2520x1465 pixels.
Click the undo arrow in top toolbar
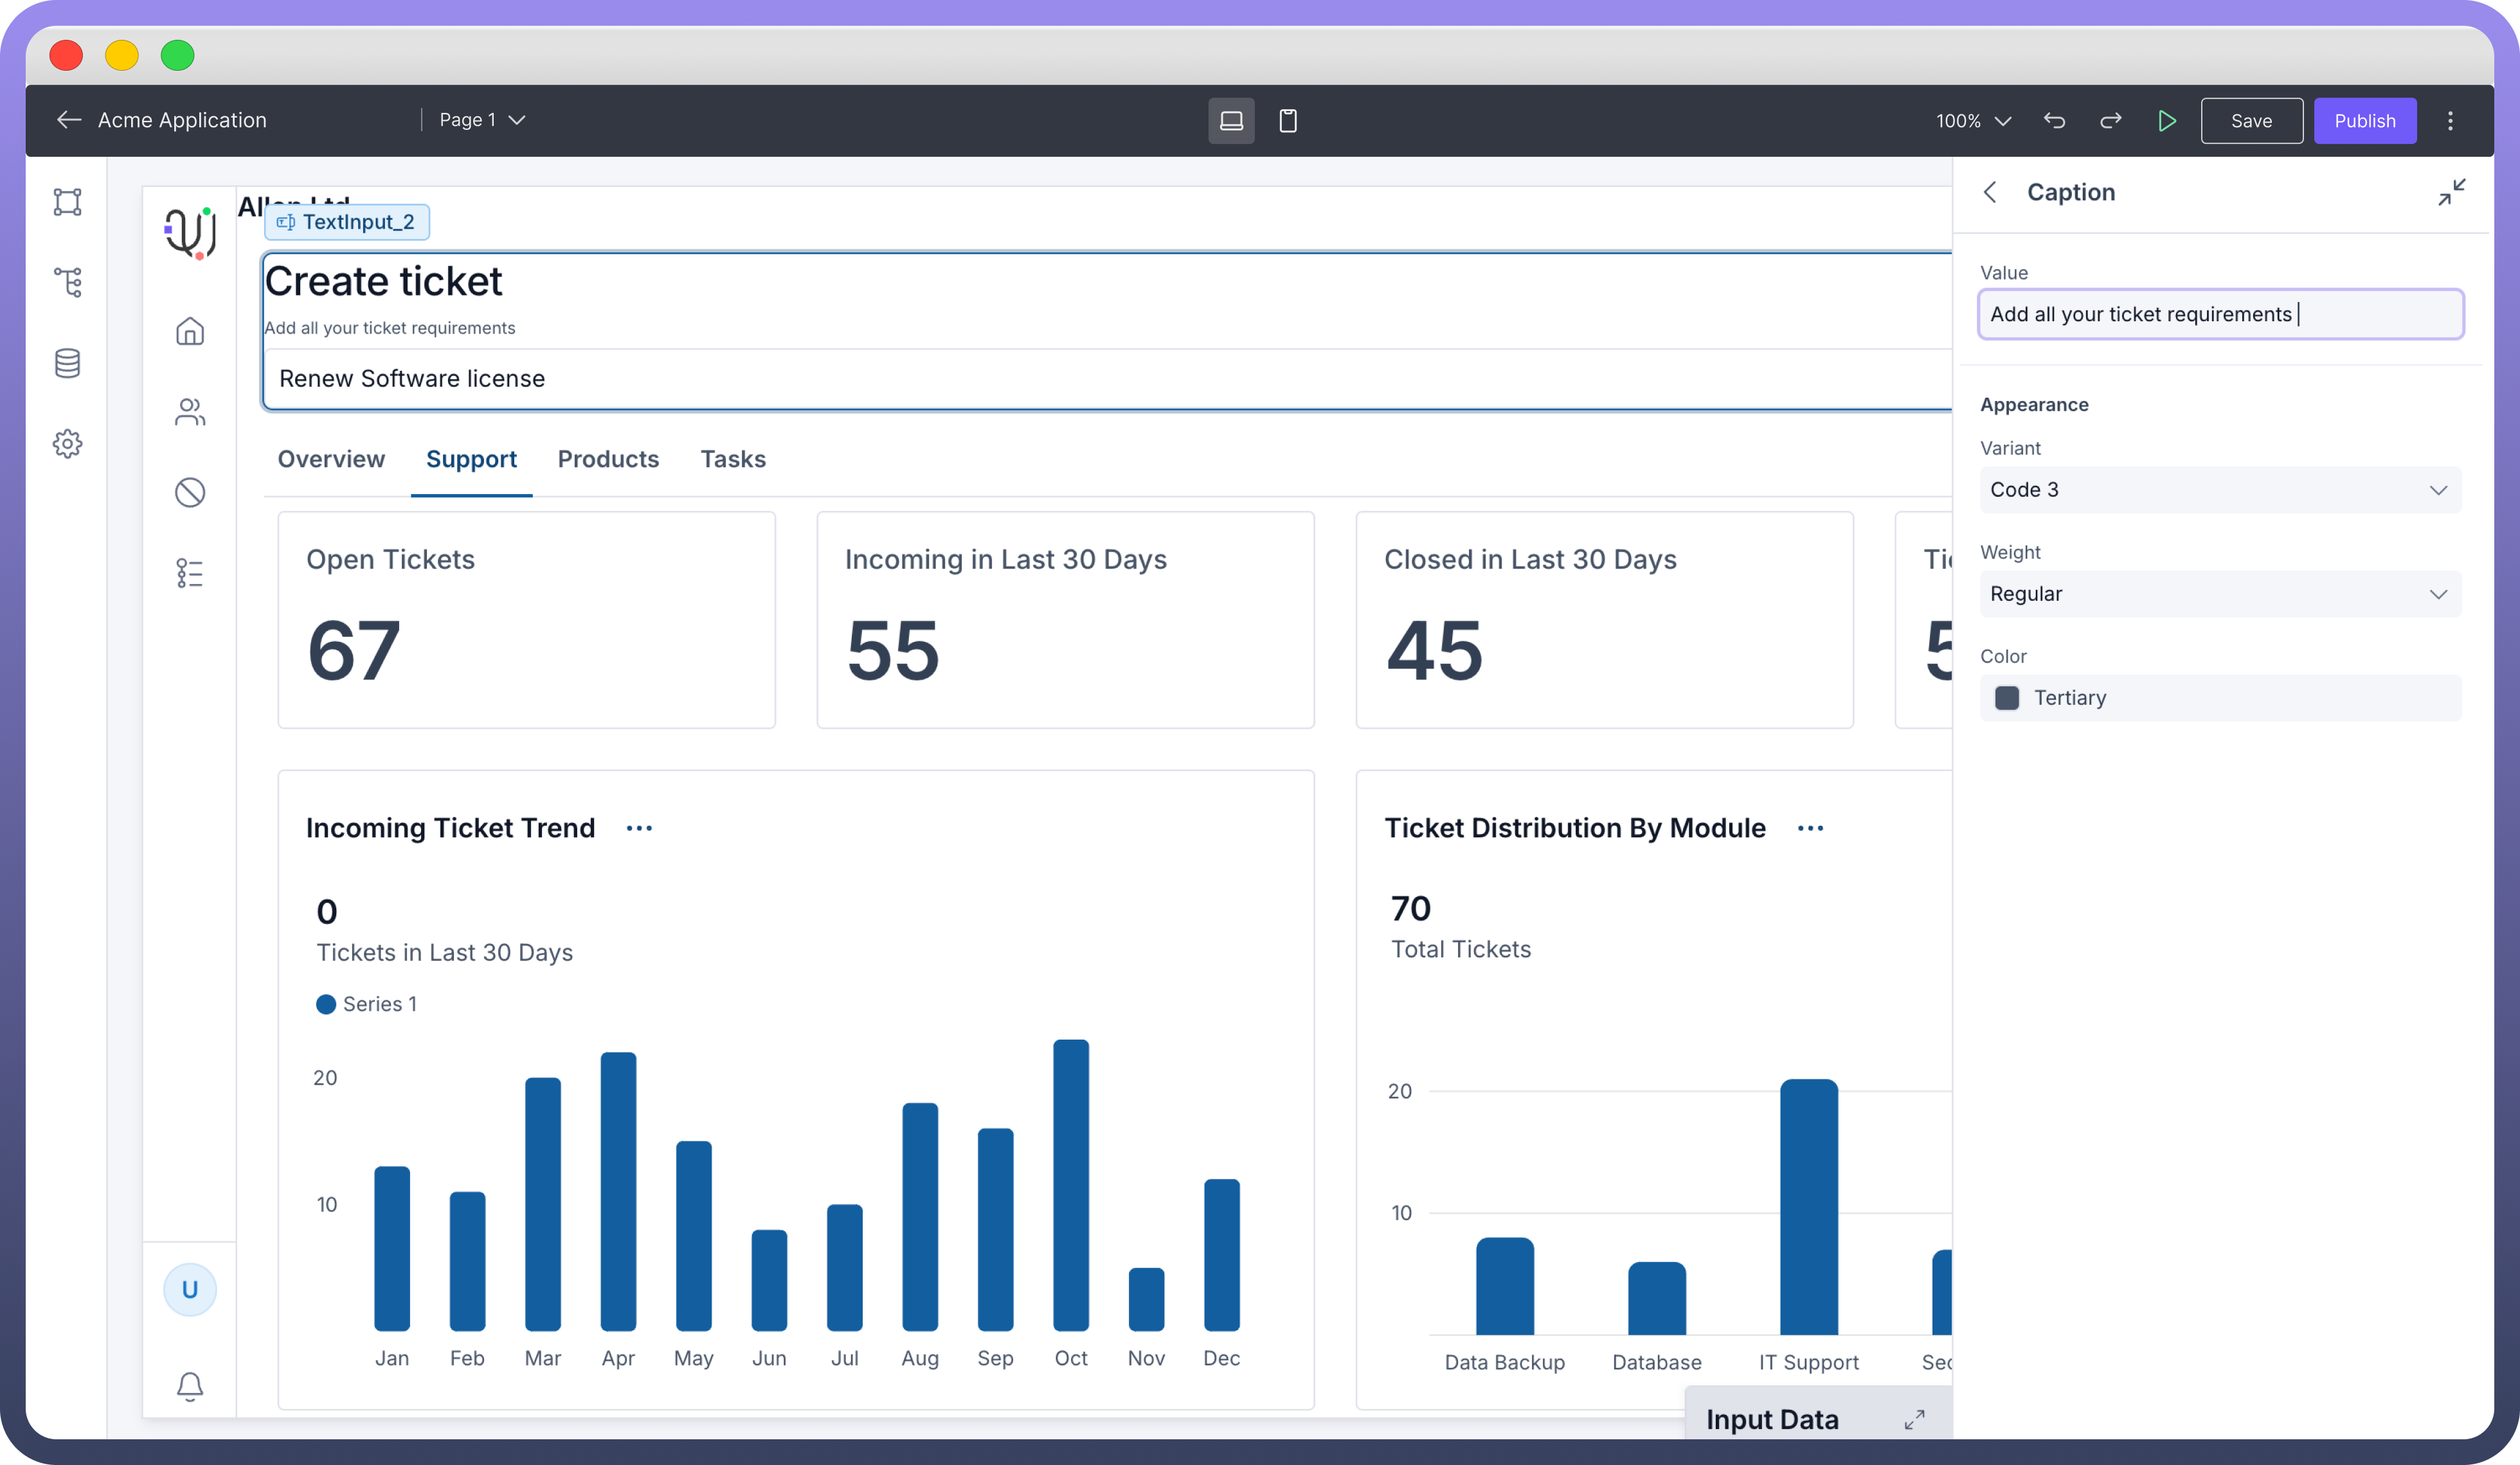point(2054,121)
